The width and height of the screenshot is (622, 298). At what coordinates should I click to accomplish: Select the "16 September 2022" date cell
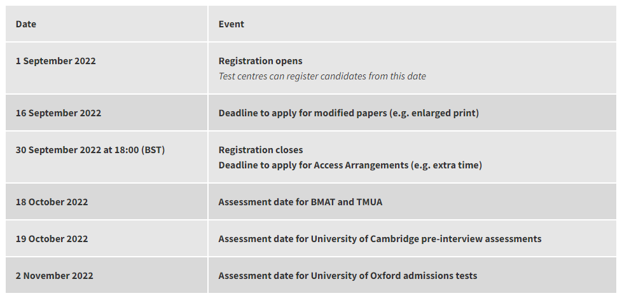coord(59,113)
